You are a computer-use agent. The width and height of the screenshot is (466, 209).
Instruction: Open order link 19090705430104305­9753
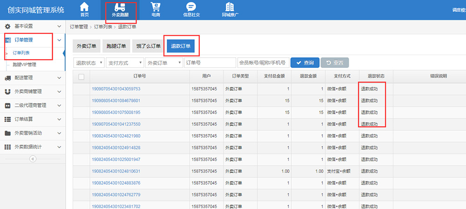[116, 89]
